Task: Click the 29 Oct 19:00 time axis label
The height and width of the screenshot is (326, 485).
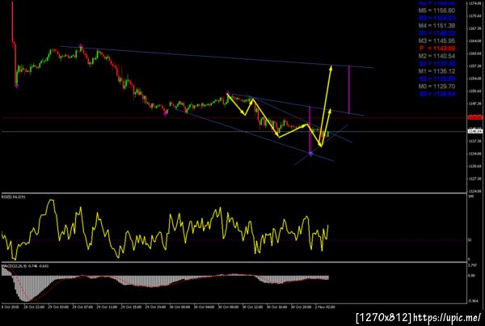Action: coord(155,307)
